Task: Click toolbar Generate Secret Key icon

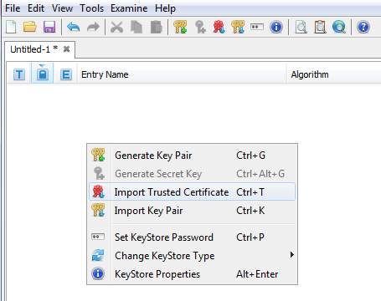Action: [x=200, y=27]
